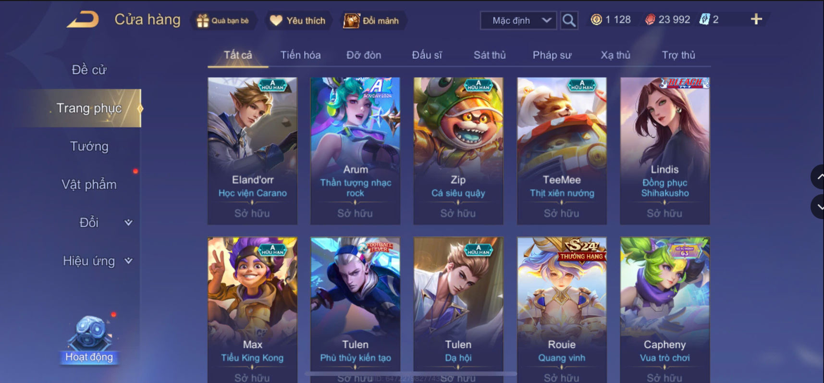Open the Rouie Quang vinh skin card
Image resolution: width=824 pixels, height=383 pixels.
[562, 310]
